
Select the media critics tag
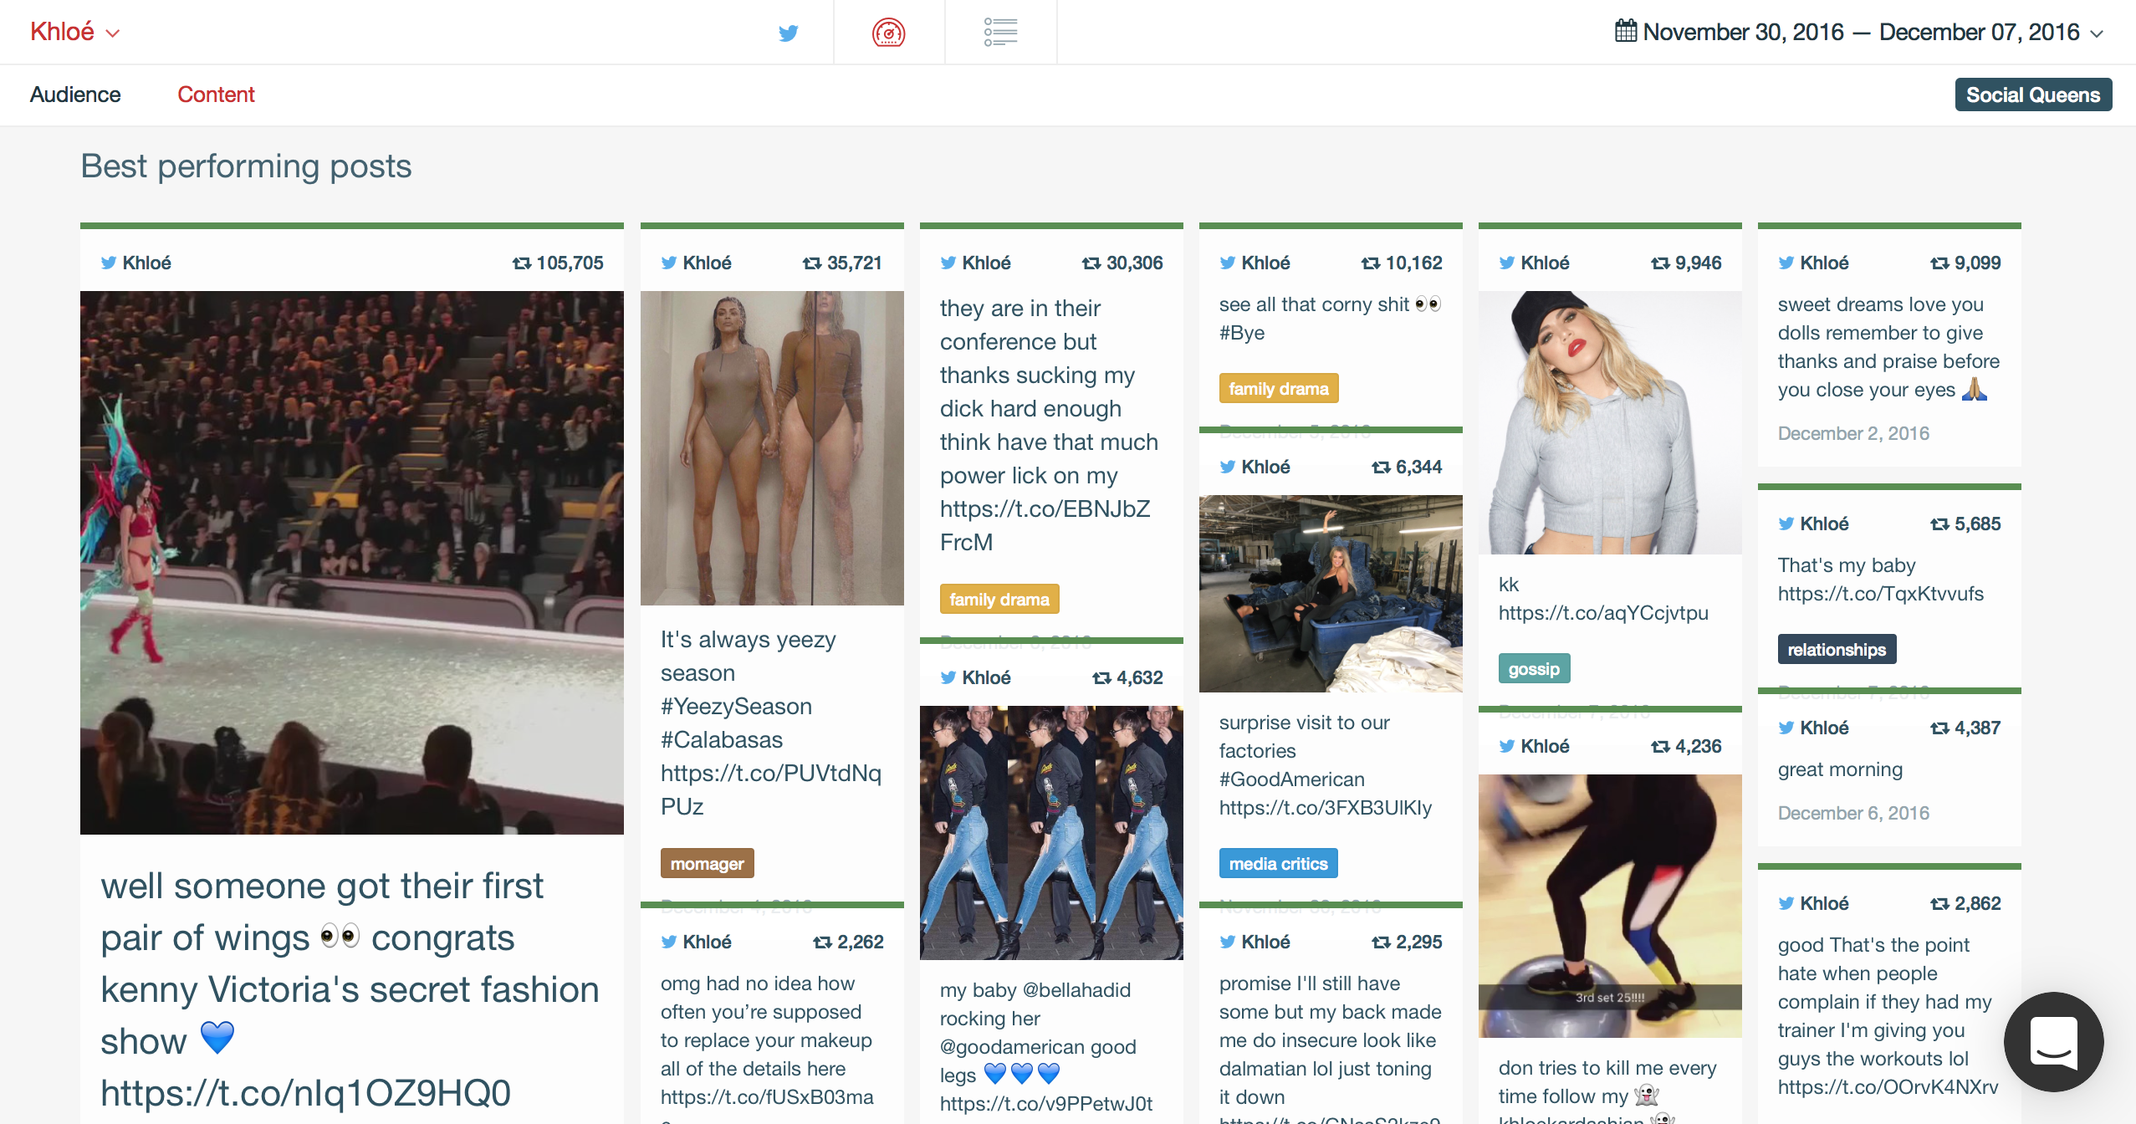1278,864
